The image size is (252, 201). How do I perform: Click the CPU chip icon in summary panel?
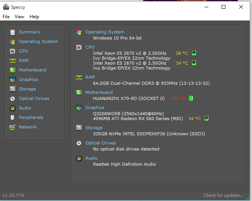pyautogui.click(x=79, y=47)
